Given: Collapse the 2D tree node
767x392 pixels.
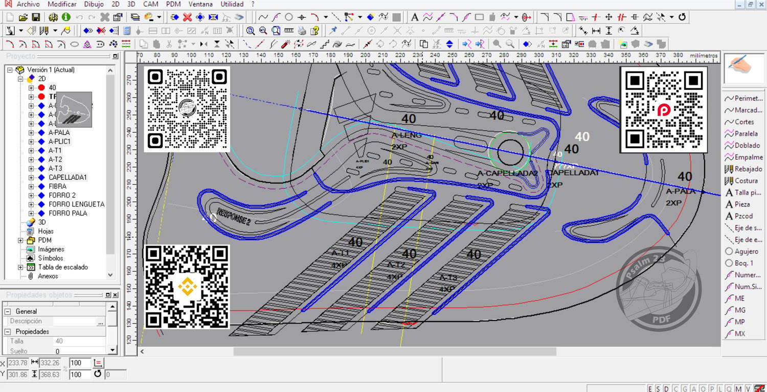Looking at the screenshot, I should pyautogui.click(x=20, y=79).
